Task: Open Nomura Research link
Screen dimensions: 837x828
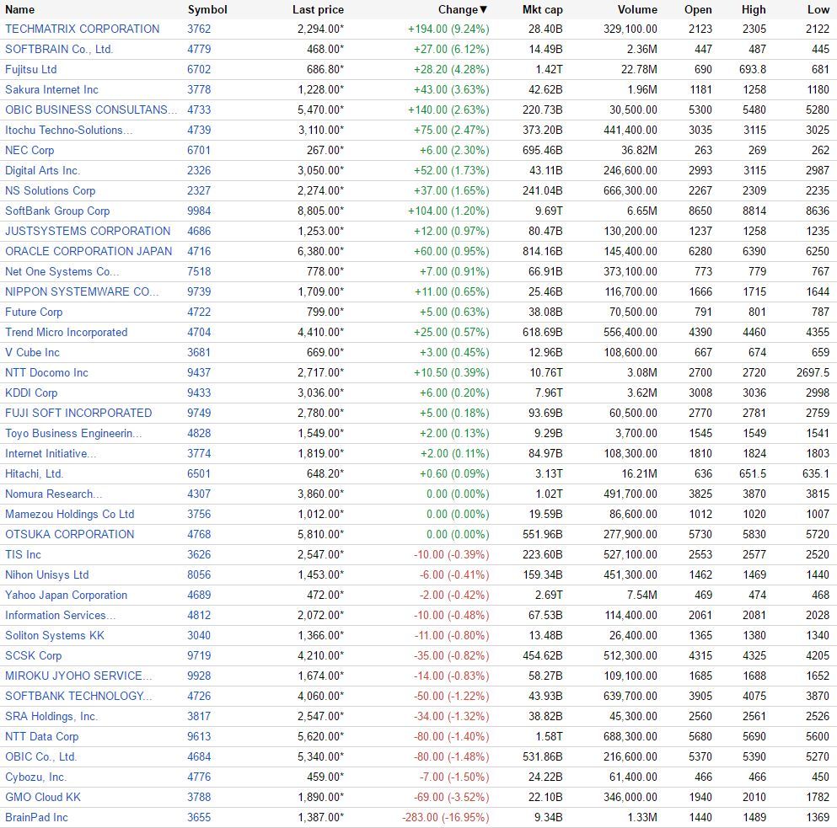Action: [53, 494]
